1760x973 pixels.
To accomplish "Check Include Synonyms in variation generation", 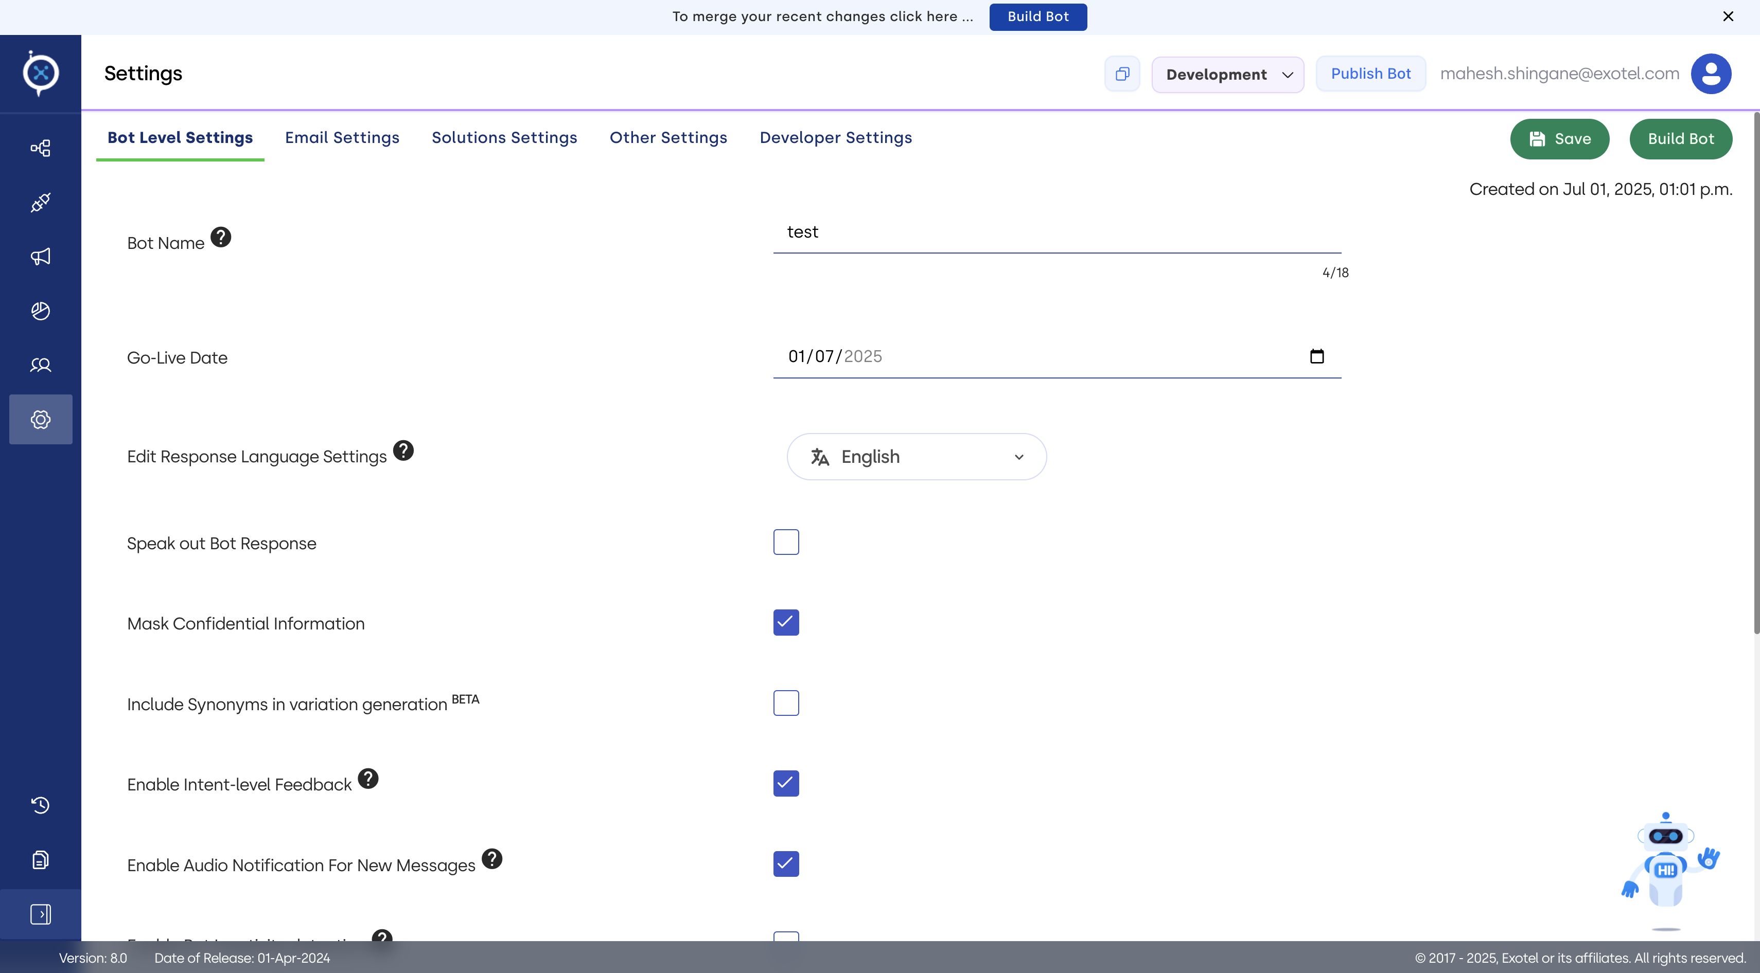I will click(x=786, y=702).
